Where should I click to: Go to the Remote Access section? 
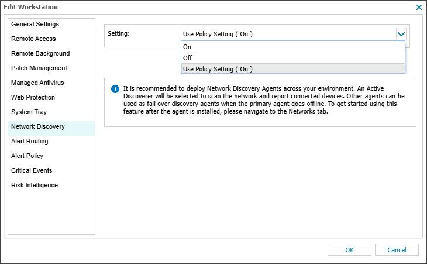[x=33, y=39]
